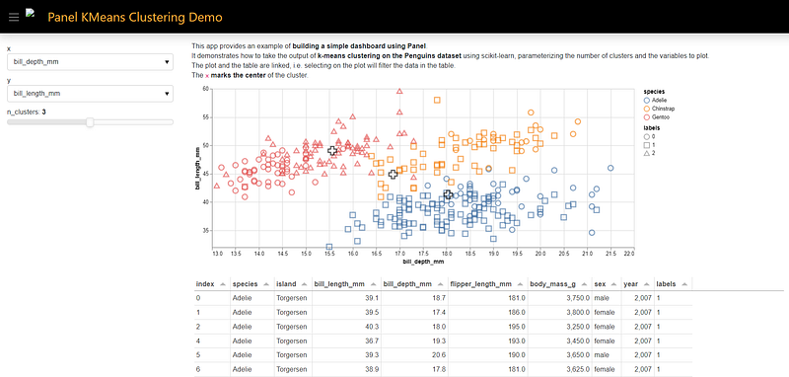
Task: Sort table by bill_length_mm column
Action: pyautogui.click(x=346, y=284)
